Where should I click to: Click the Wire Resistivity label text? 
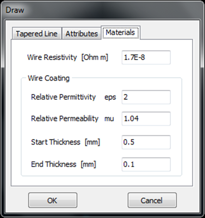pyautogui.click(x=52, y=57)
